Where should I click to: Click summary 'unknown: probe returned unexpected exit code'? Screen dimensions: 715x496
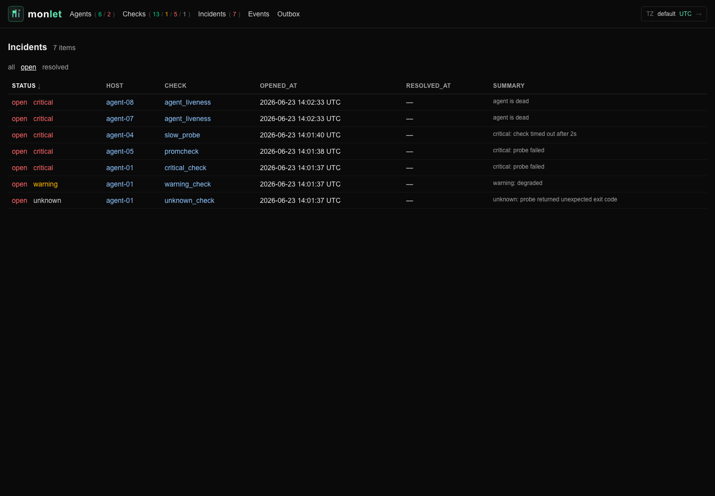pyautogui.click(x=555, y=199)
